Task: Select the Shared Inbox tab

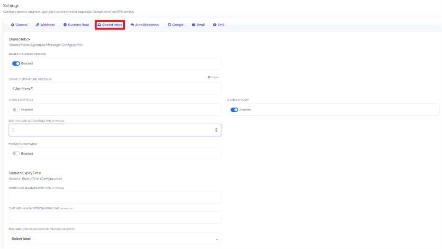Action: point(110,25)
